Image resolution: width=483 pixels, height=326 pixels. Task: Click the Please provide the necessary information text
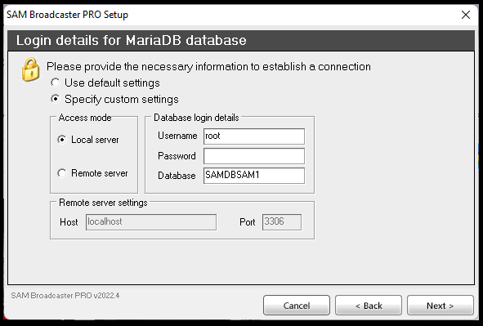208,66
